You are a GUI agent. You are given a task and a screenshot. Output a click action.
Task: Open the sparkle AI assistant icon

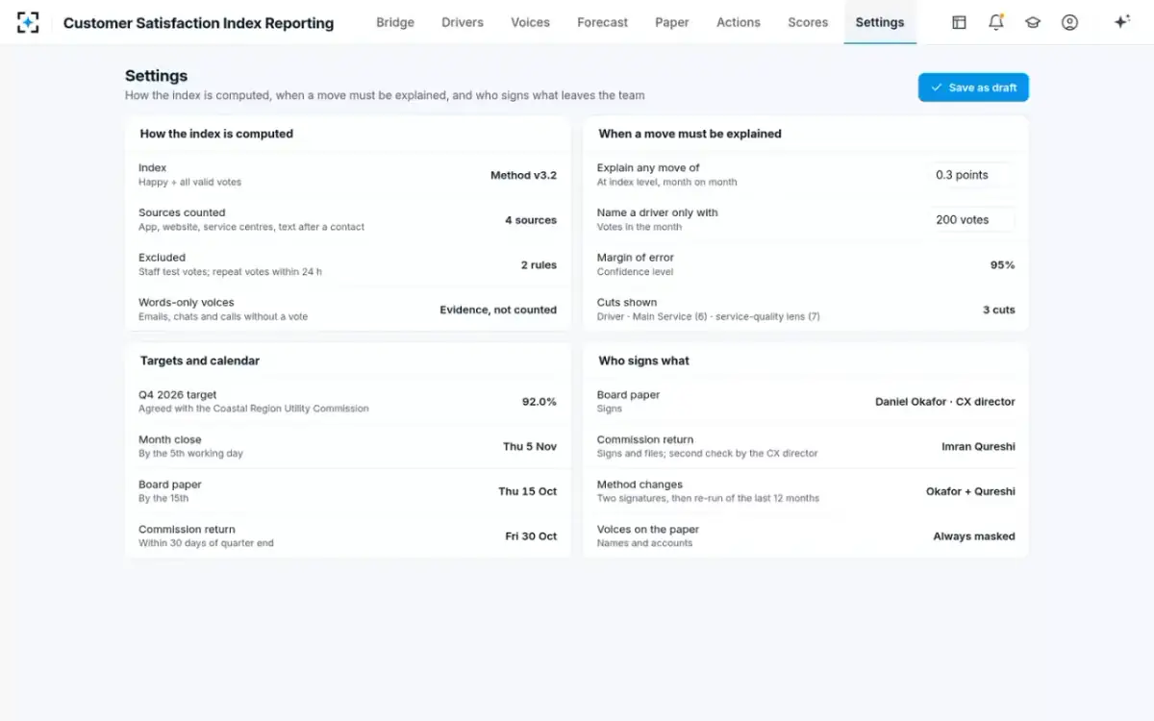pyautogui.click(x=1121, y=22)
